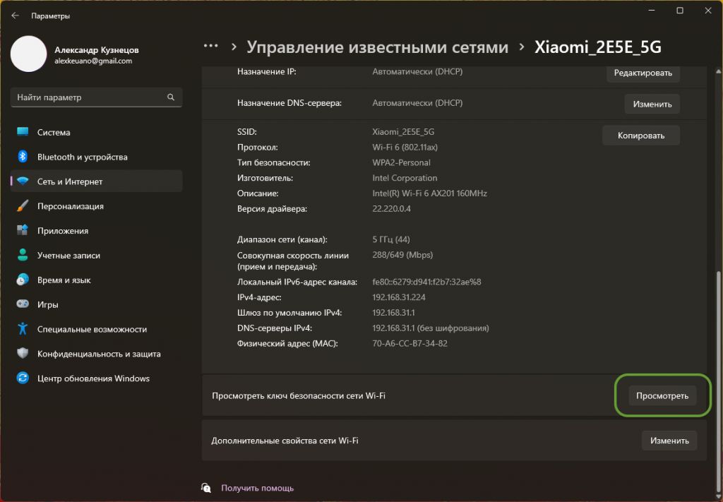
Task: Click the Учетные записи person icon
Action: click(23, 256)
